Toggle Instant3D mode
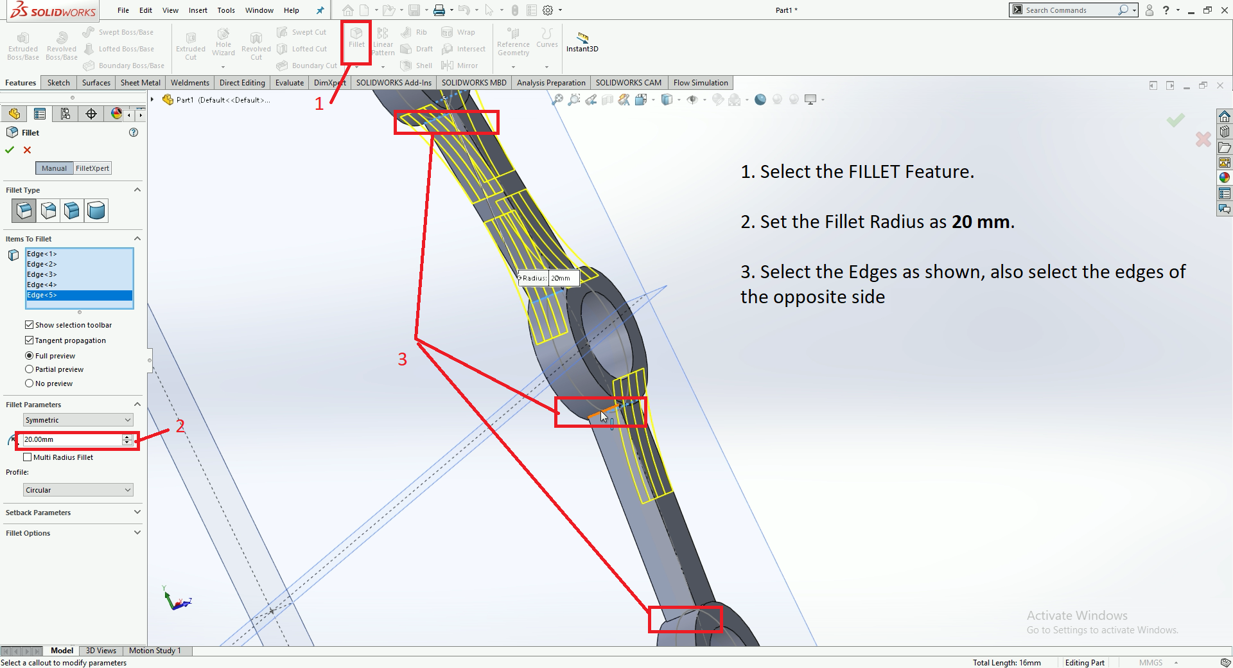The width and height of the screenshot is (1233, 668). pos(582,42)
